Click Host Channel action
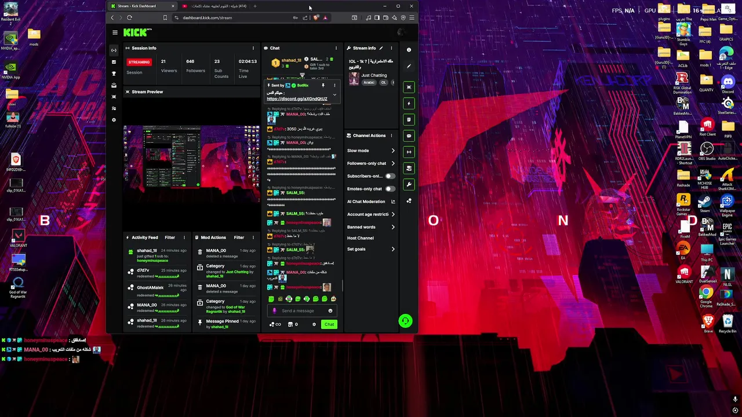 (x=361, y=238)
